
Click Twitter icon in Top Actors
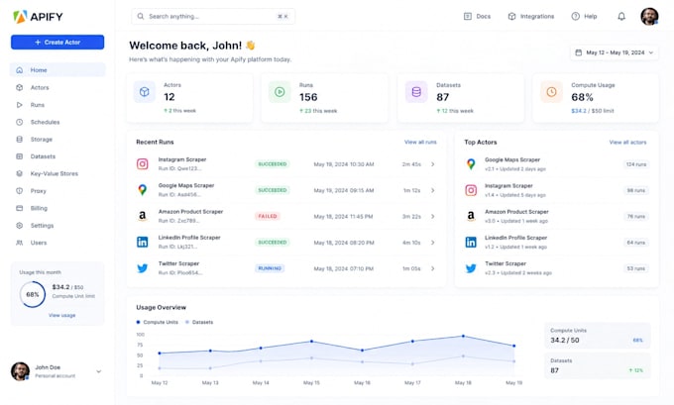471,268
